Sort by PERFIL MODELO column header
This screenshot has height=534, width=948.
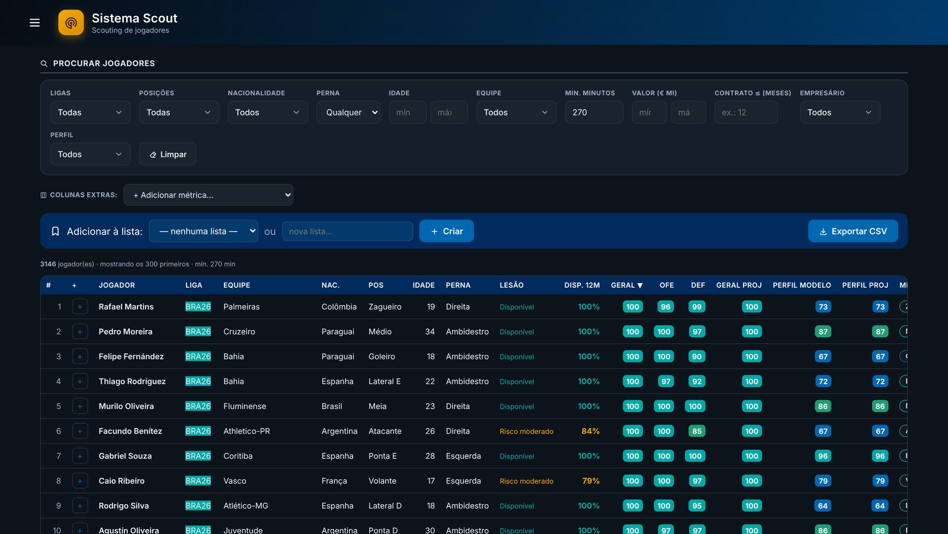pyautogui.click(x=802, y=285)
